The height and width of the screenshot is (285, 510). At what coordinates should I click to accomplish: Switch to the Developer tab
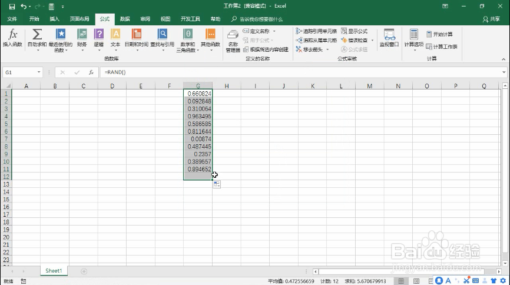(190, 19)
